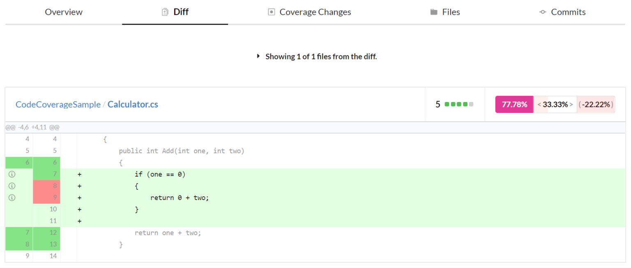Click the -22.22% coverage change badge
631x268 pixels.
(x=596, y=104)
